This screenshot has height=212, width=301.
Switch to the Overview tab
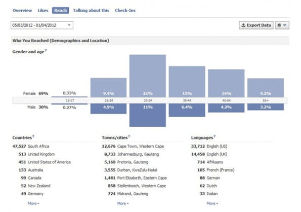[x=22, y=10]
